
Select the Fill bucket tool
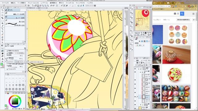(2, 51)
